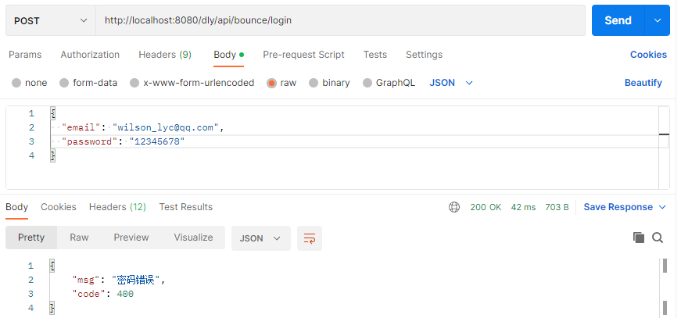Switch to the Authorization tab
Screen dimensions: 681x318
pos(90,55)
